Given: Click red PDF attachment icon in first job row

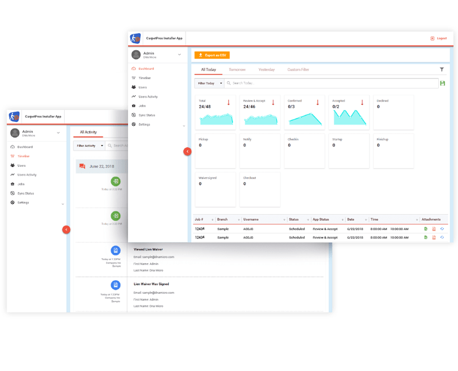Looking at the screenshot, I should pyautogui.click(x=434, y=229).
